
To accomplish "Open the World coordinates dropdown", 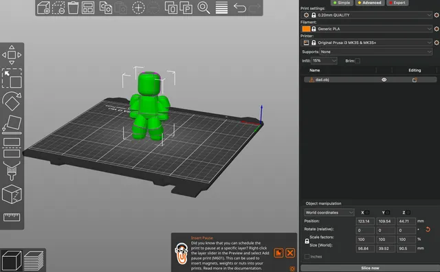I will pos(329,212).
